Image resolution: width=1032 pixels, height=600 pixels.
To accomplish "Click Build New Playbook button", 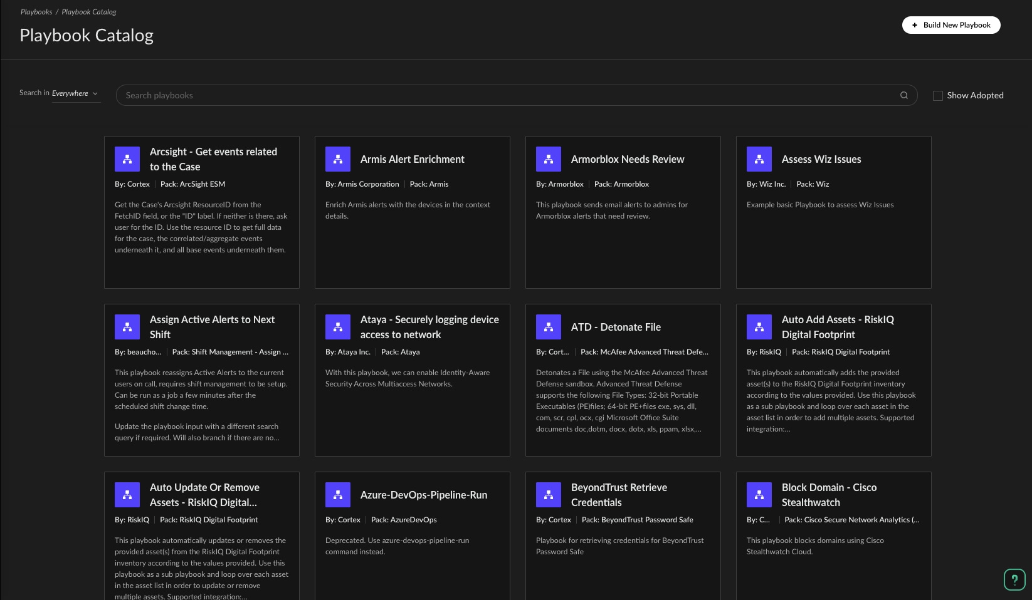I will [x=950, y=25].
